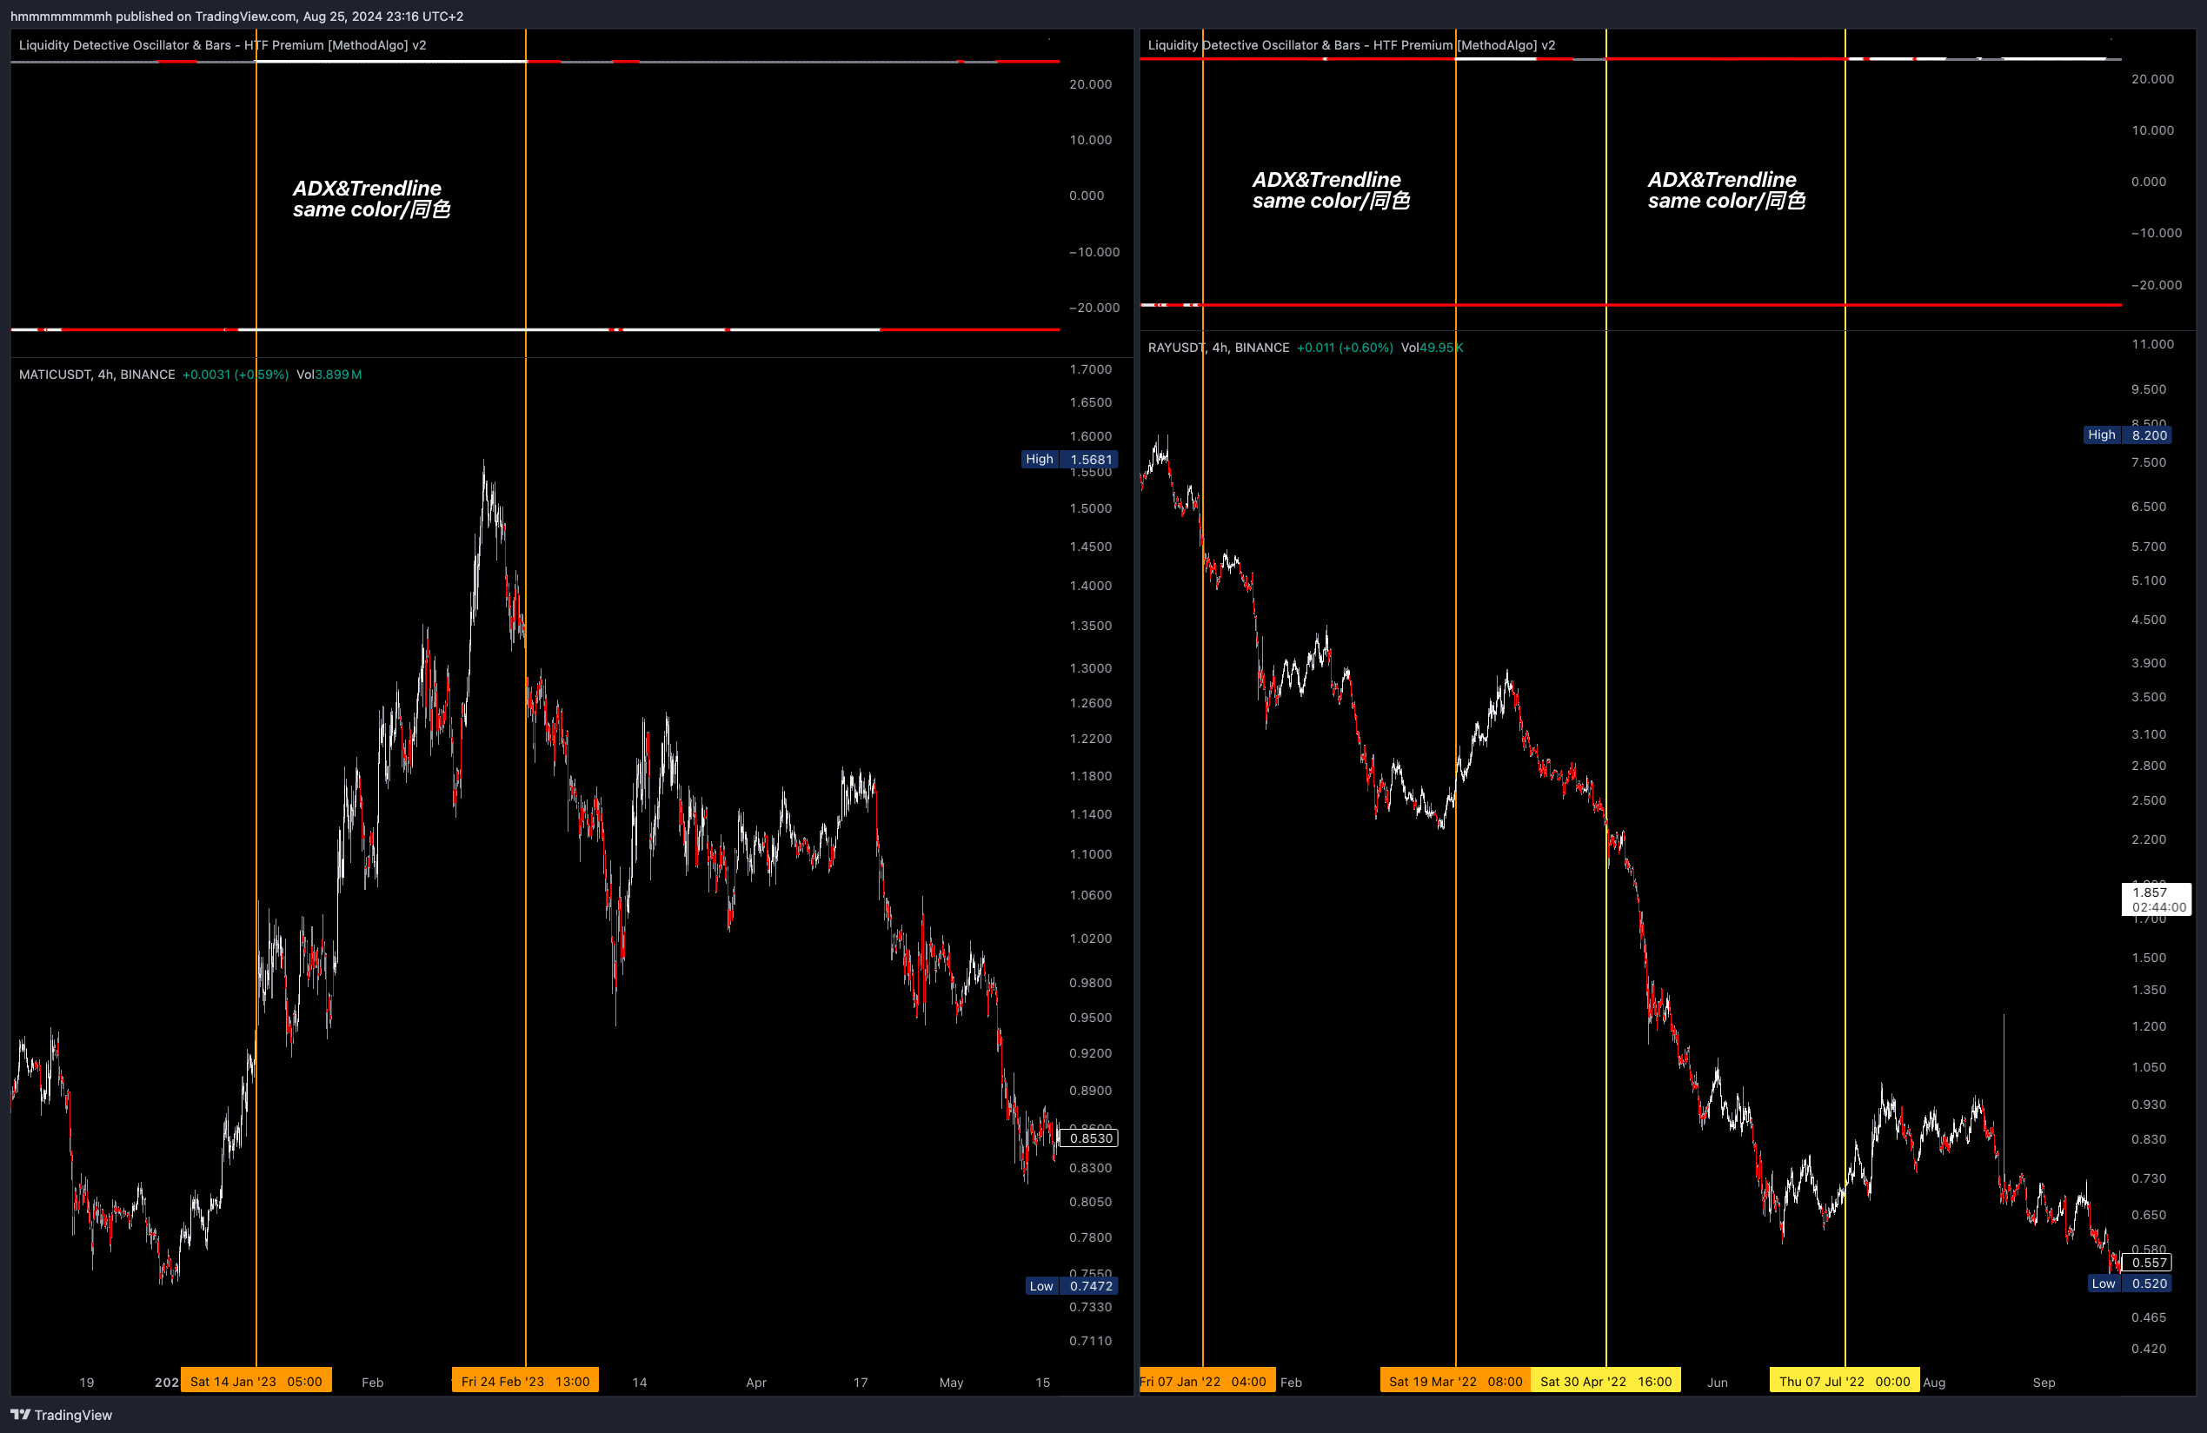Click the Low 0.7472 price label
Image resolution: width=2207 pixels, height=1433 pixels.
1071,1285
